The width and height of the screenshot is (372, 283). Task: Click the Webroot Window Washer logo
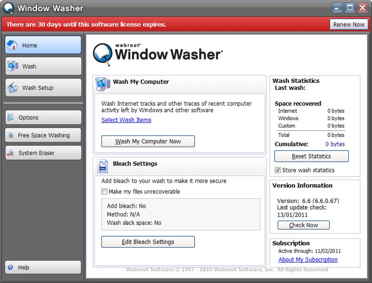[158, 54]
